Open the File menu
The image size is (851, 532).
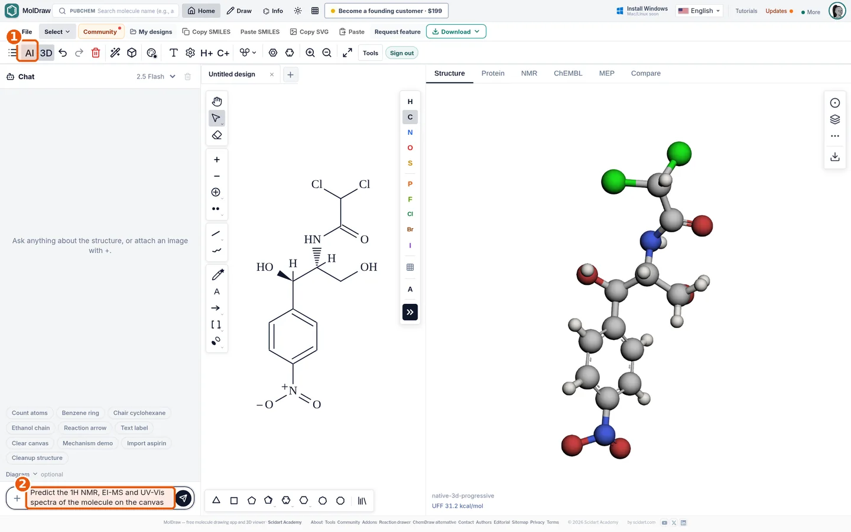[27, 31]
